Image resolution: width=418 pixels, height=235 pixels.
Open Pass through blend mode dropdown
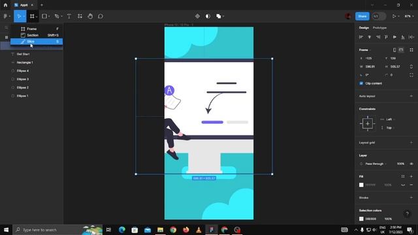click(376, 164)
